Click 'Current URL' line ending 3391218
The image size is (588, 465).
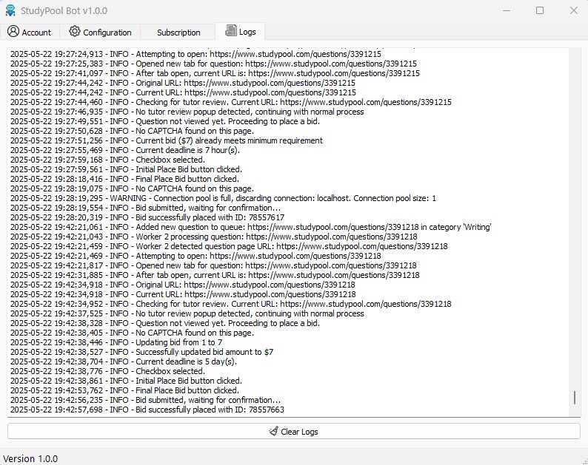183,294
